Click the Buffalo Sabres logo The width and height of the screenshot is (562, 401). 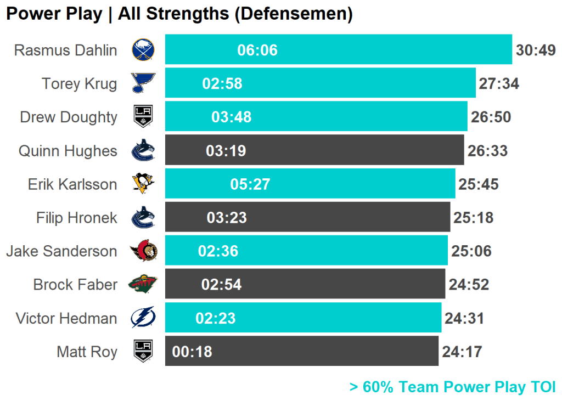(x=143, y=50)
